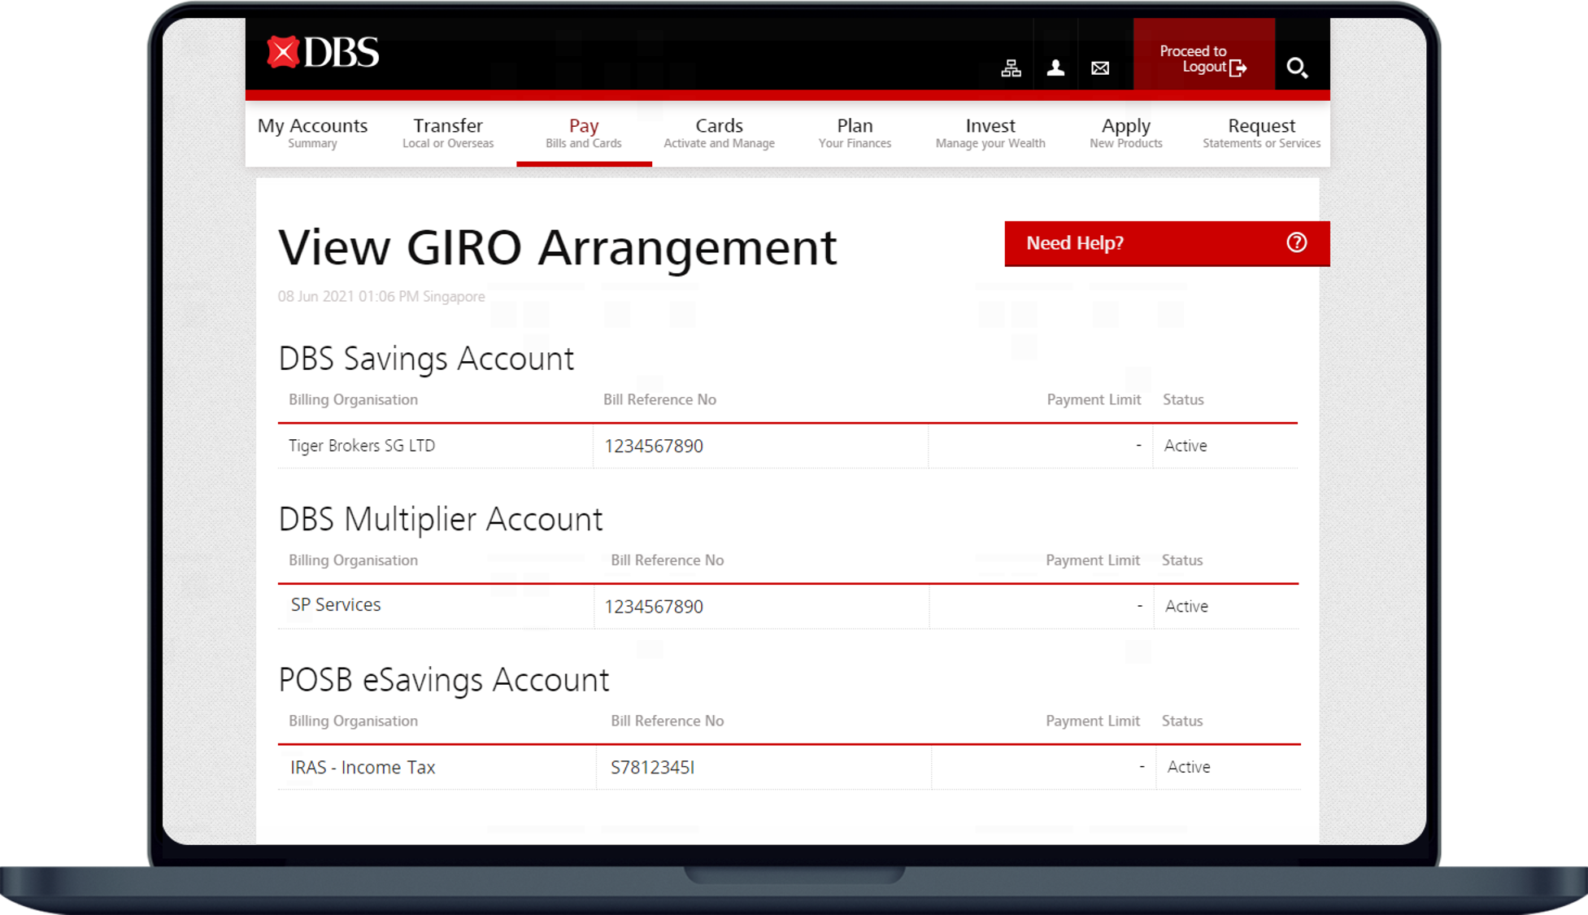The height and width of the screenshot is (915, 1588).
Task: Open the mail inbox icon
Action: 1099,68
